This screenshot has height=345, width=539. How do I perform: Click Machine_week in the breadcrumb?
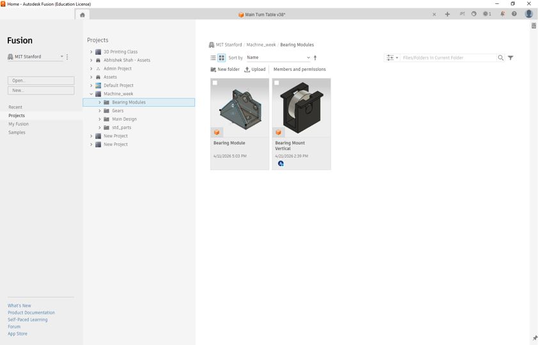point(261,45)
